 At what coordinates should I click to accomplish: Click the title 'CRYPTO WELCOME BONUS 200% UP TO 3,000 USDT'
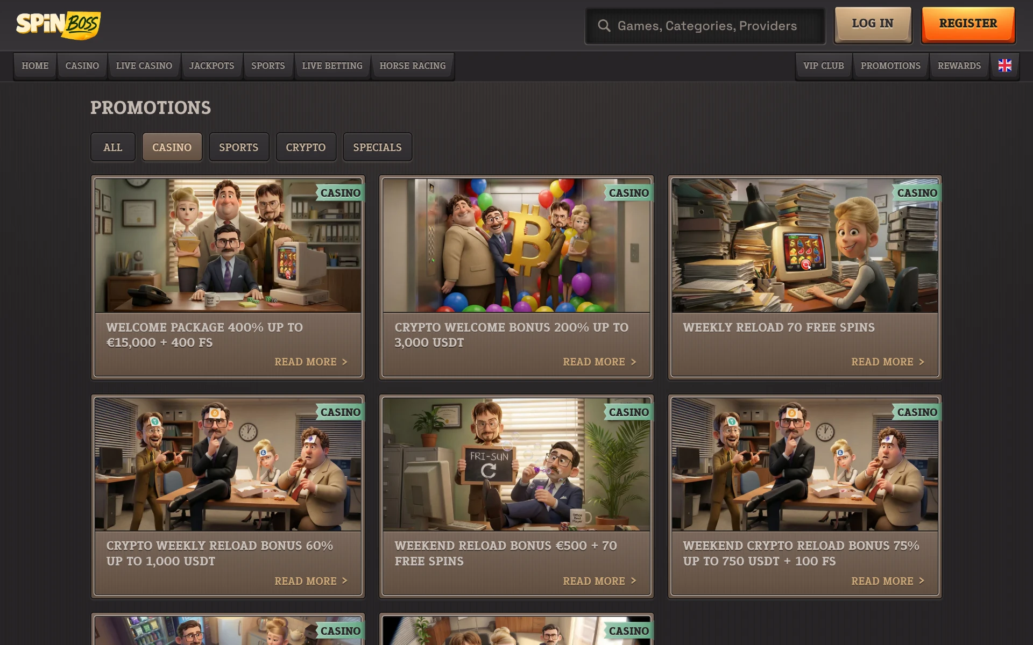coord(511,335)
